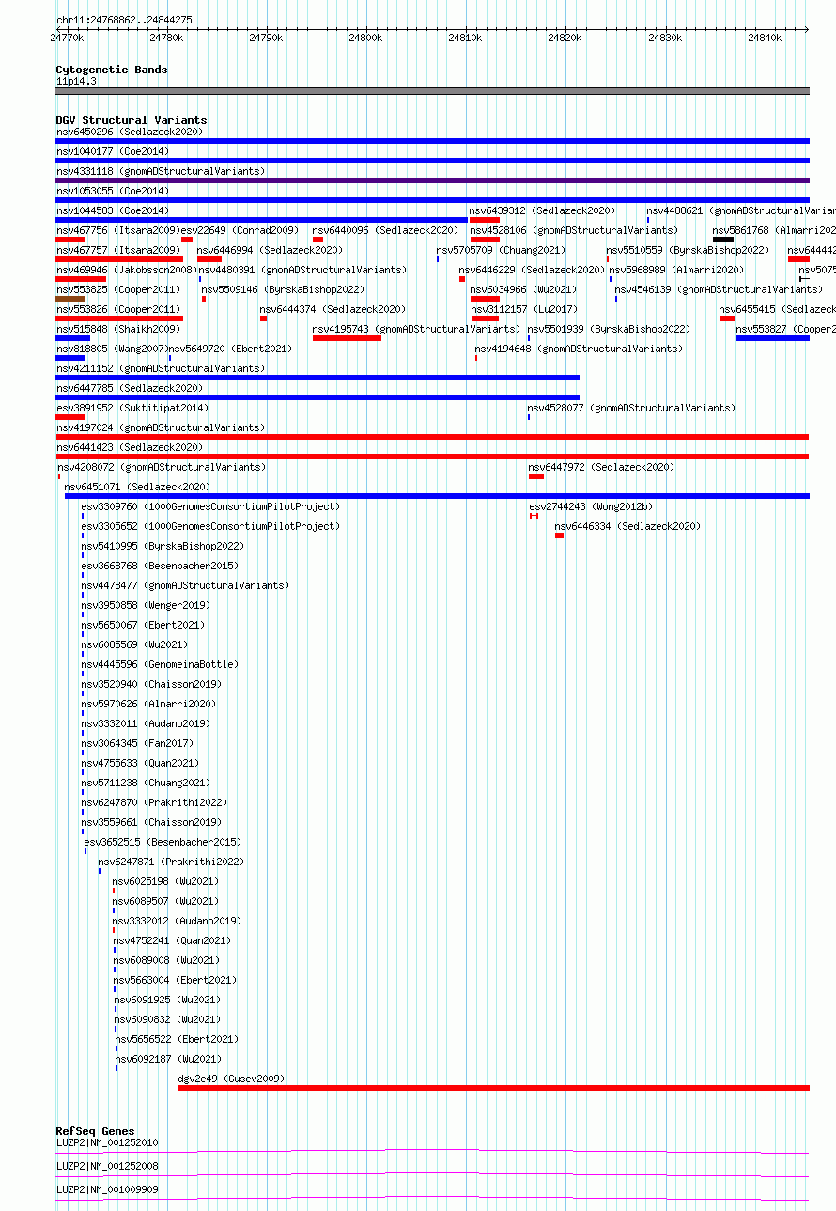Viewport: 836px width, 1211px height.
Task: Click nsv5501939 (ByrskaBishop2022) variant label
Action: (x=609, y=329)
